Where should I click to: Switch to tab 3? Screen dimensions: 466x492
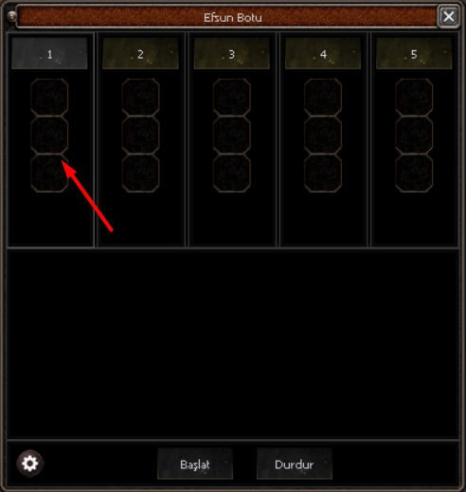(232, 53)
